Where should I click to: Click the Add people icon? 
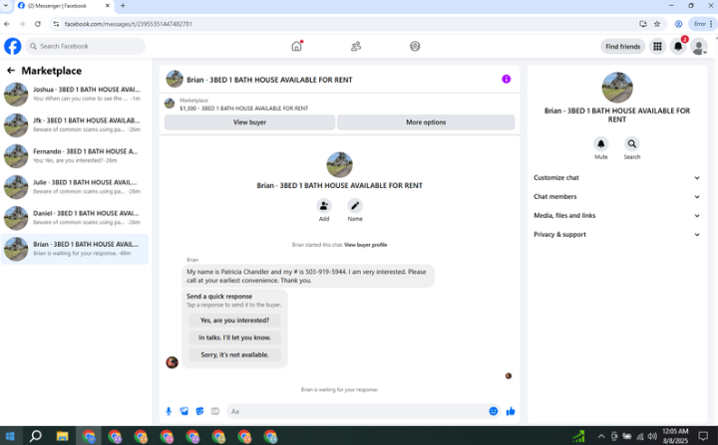click(324, 206)
